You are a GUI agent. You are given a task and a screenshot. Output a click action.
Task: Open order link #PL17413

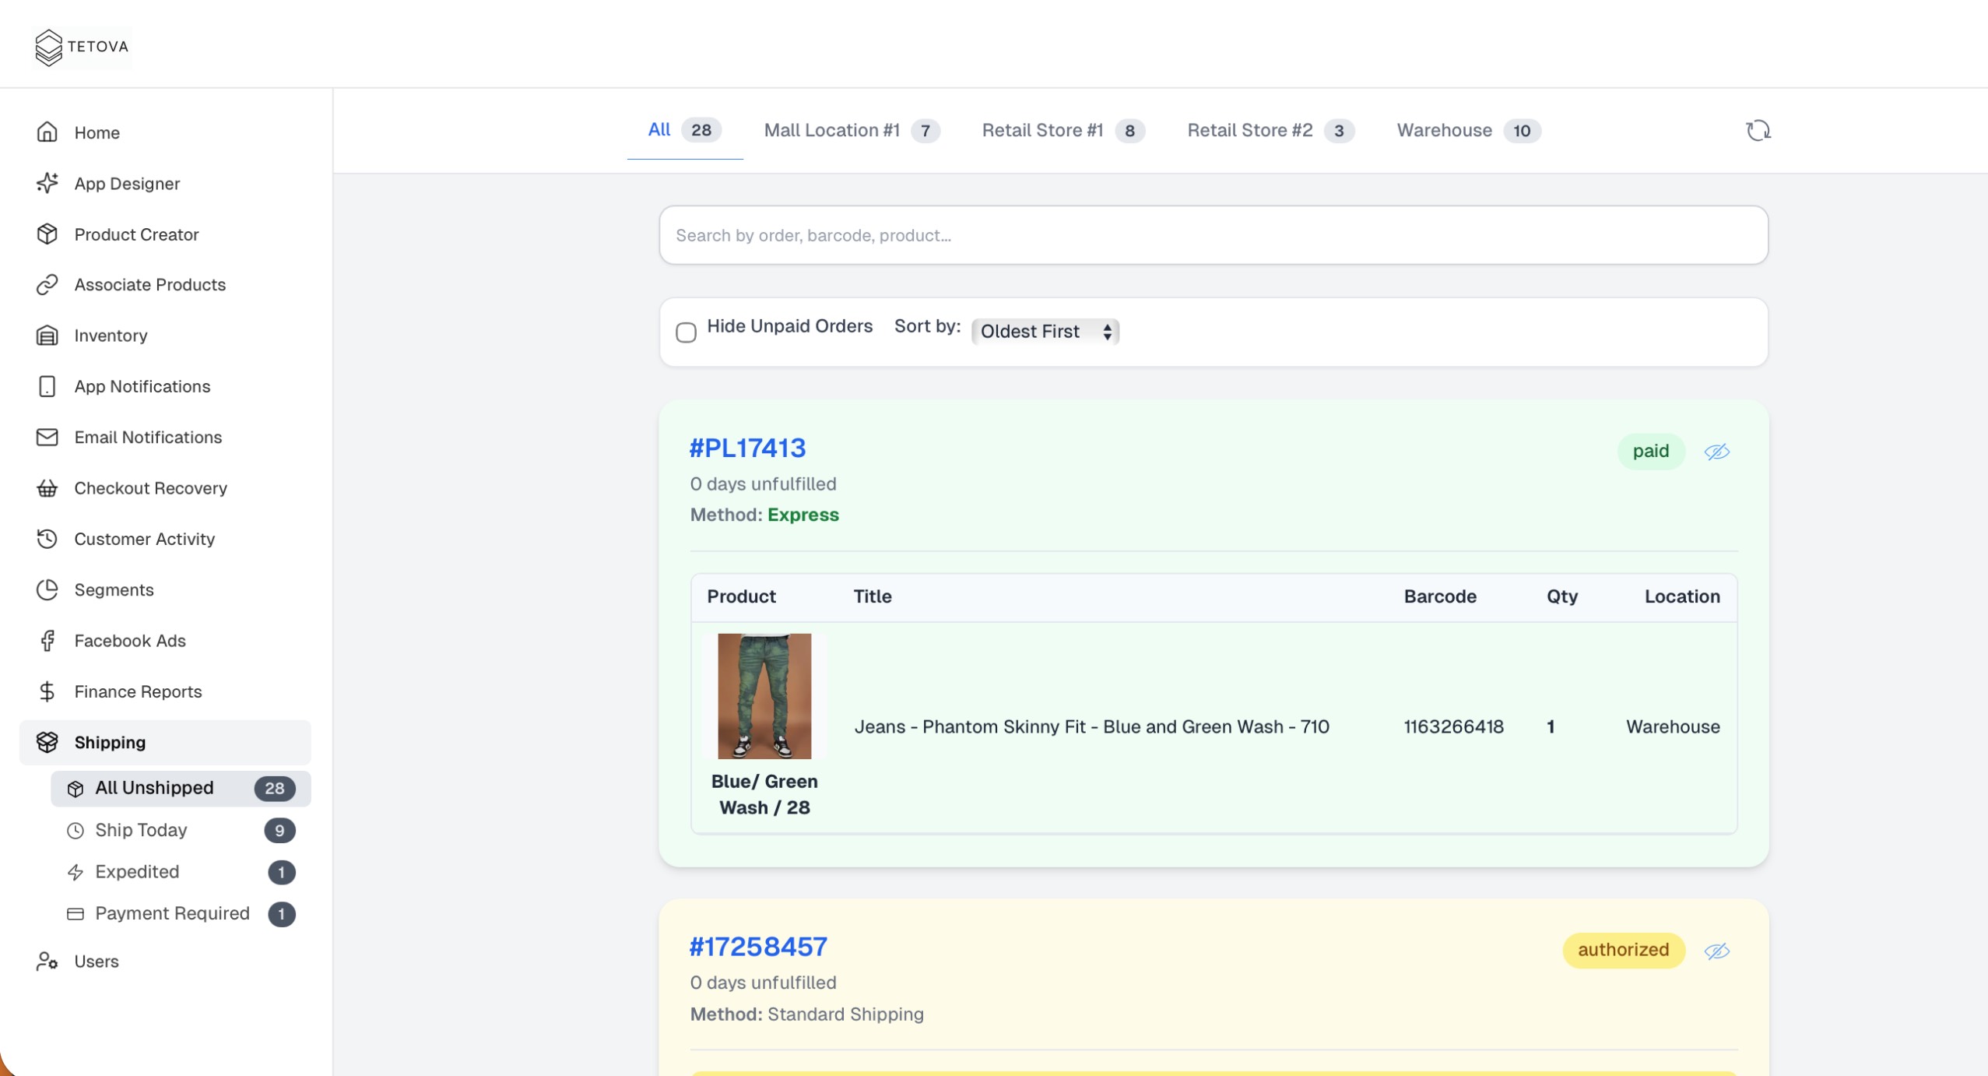(747, 448)
